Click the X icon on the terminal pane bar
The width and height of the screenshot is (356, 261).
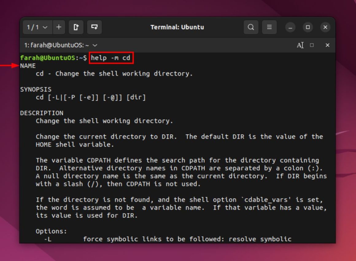[x=327, y=45]
